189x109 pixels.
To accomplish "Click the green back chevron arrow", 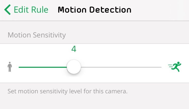I will pyautogui.click(x=8, y=10).
